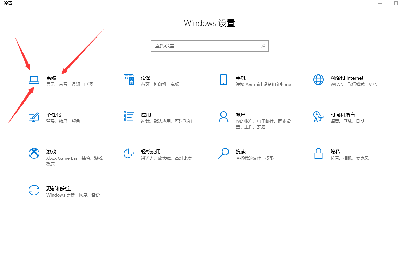Image resolution: width=409 pixels, height=273 pixels.
Task: Click the text 查找我的文件、权限
Action: click(255, 158)
